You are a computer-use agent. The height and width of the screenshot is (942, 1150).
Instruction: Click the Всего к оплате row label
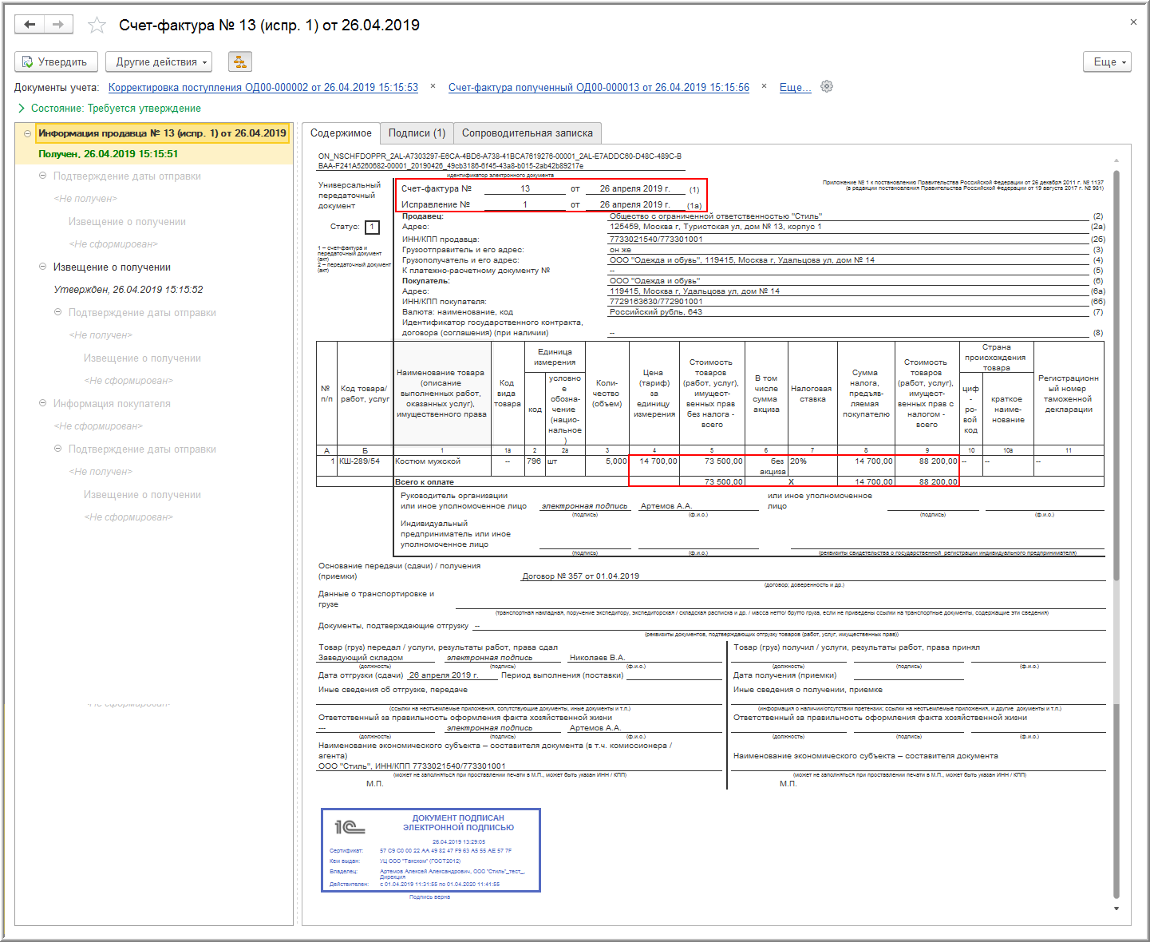click(425, 482)
